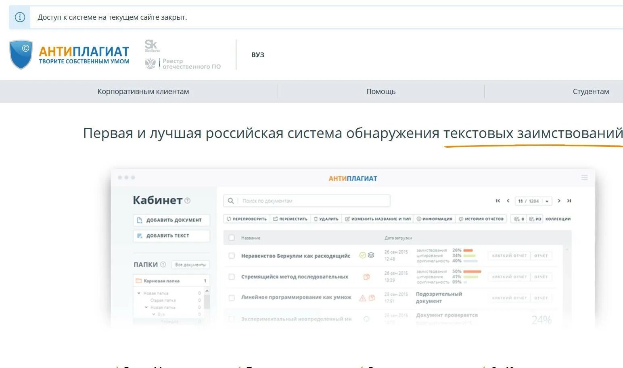
Task: Click Добавить текст button
Action: pos(171,236)
